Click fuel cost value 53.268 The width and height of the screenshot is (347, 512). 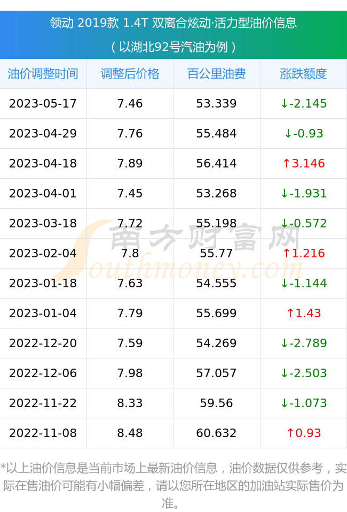click(216, 193)
